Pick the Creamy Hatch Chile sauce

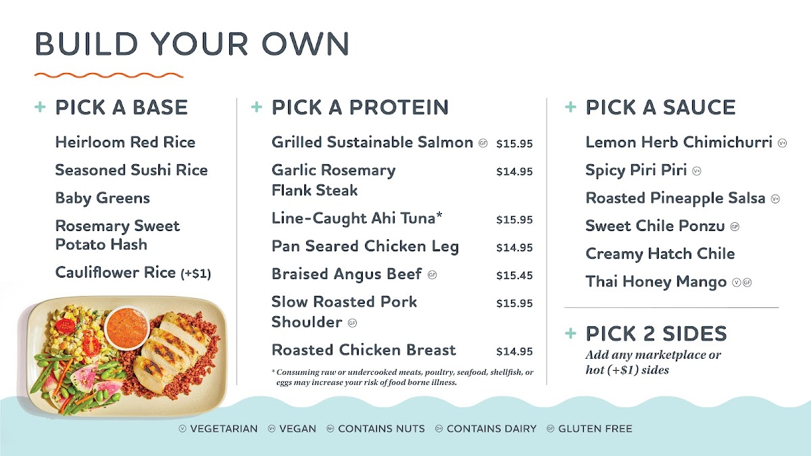(660, 254)
